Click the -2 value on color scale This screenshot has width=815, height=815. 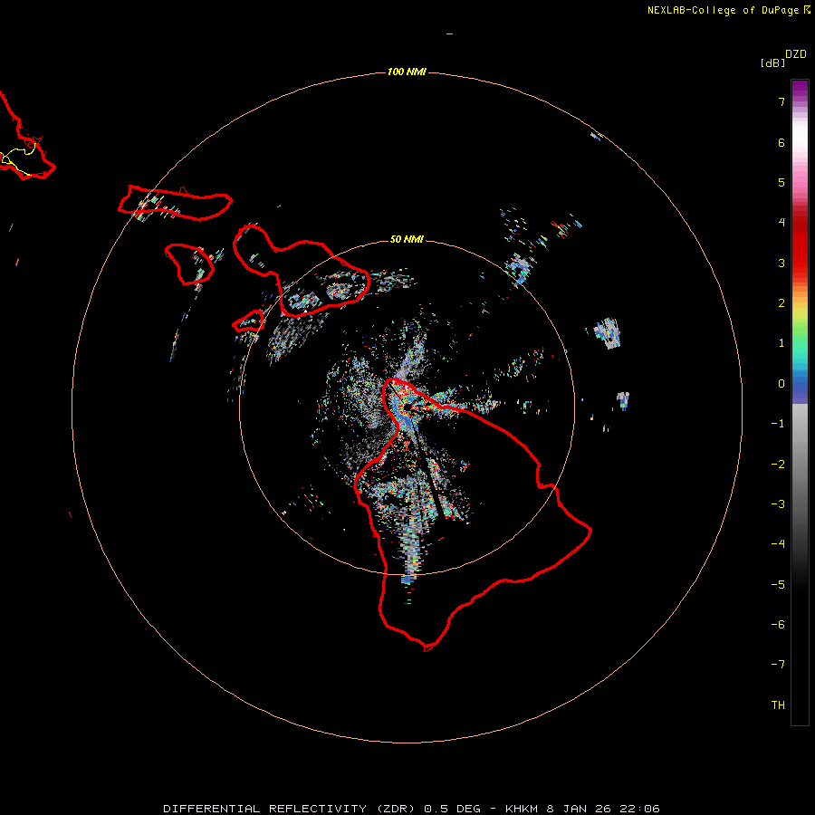pyautogui.click(x=778, y=465)
